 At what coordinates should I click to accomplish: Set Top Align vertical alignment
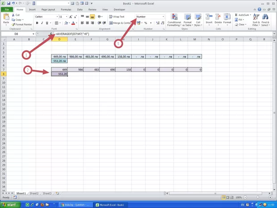coord(82,17)
